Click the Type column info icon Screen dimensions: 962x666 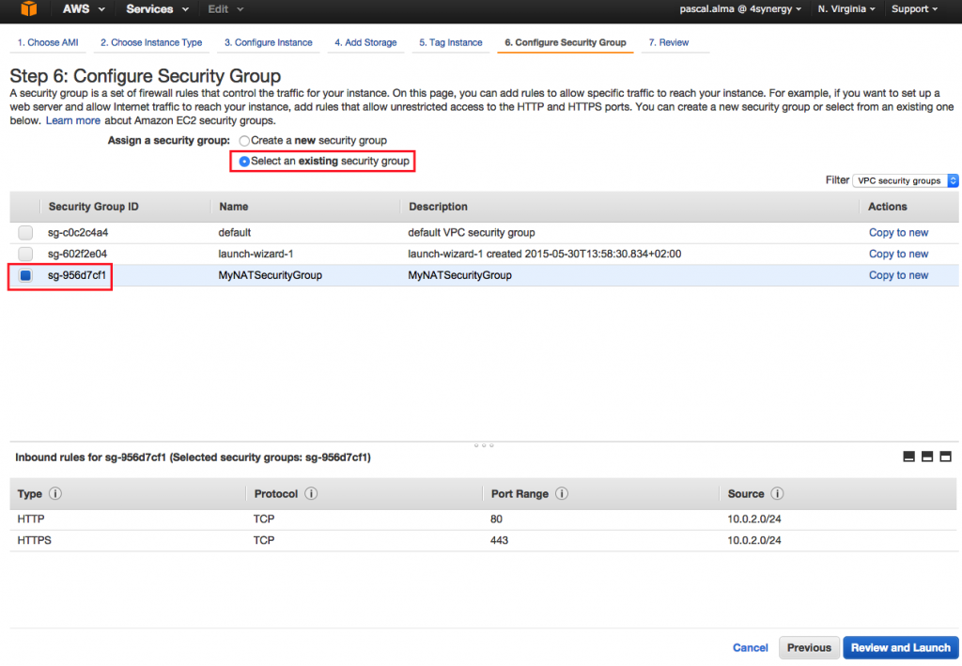click(x=55, y=494)
